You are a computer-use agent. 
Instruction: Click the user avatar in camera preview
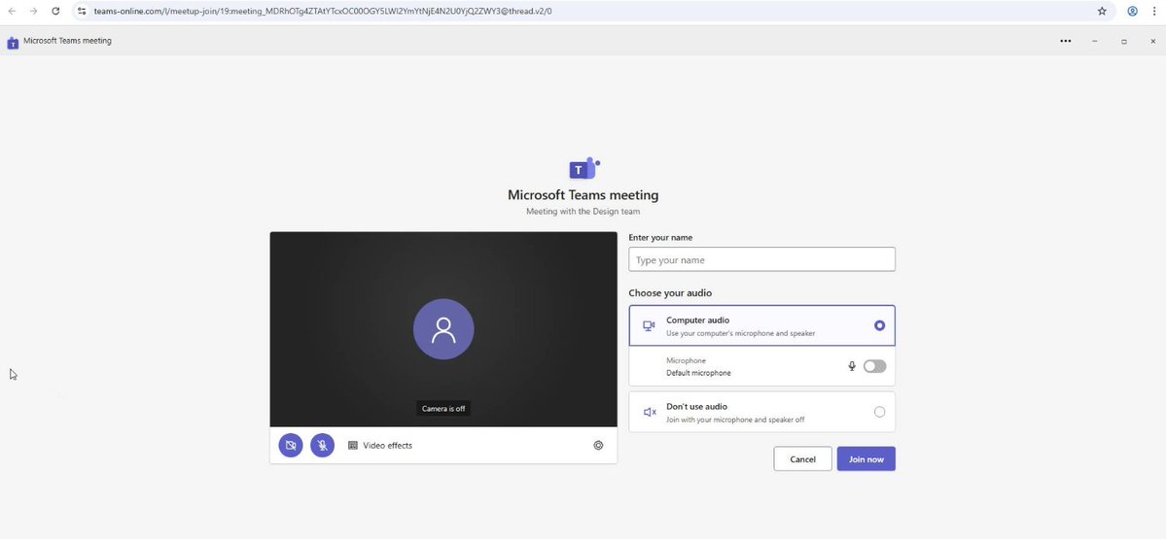coord(444,329)
